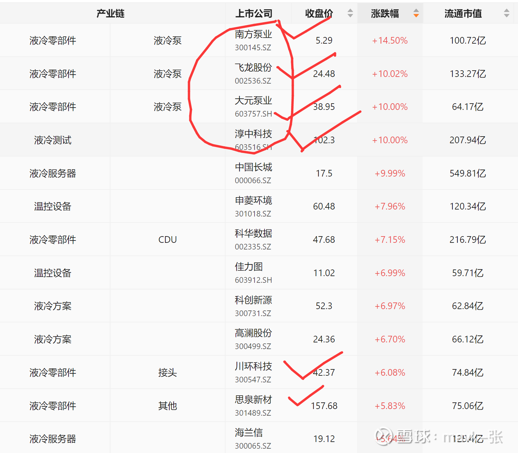Open stock 川环科技

254,366
